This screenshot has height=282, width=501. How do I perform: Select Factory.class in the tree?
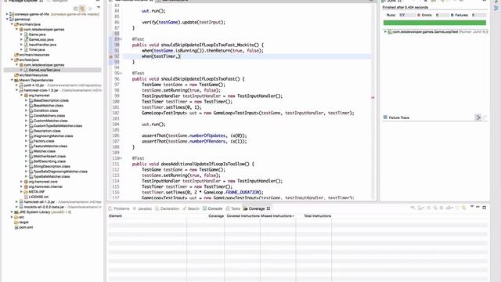pyautogui.click(x=44, y=141)
